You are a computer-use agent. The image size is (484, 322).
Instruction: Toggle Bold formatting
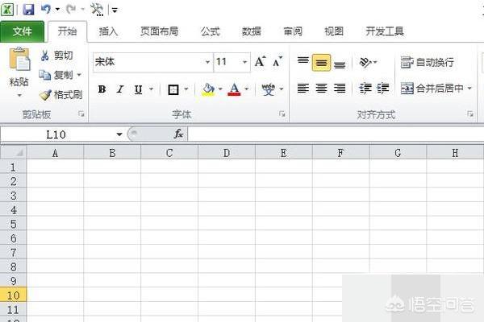pyautogui.click(x=102, y=89)
